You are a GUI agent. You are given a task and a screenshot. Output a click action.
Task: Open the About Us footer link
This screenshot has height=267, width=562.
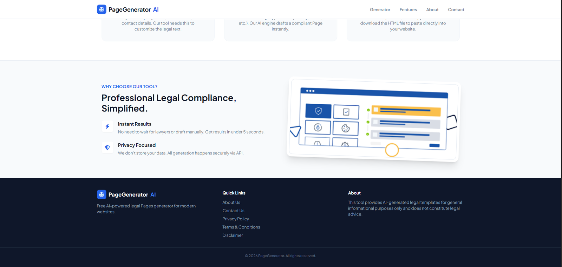click(x=231, y=203)
